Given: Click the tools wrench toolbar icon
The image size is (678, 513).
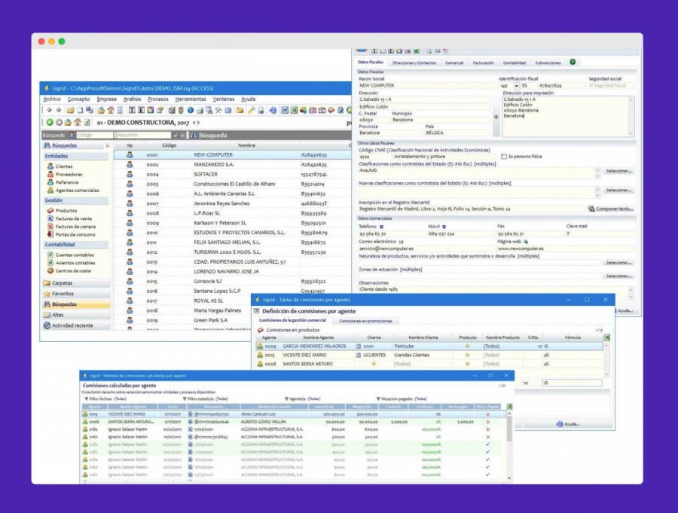Looking at the screenshot, I should 218,110.
